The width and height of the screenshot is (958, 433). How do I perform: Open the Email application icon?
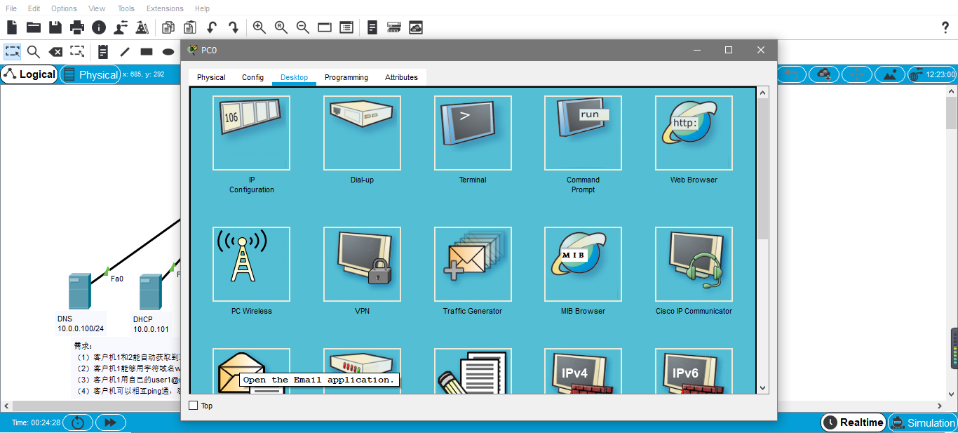251,371
